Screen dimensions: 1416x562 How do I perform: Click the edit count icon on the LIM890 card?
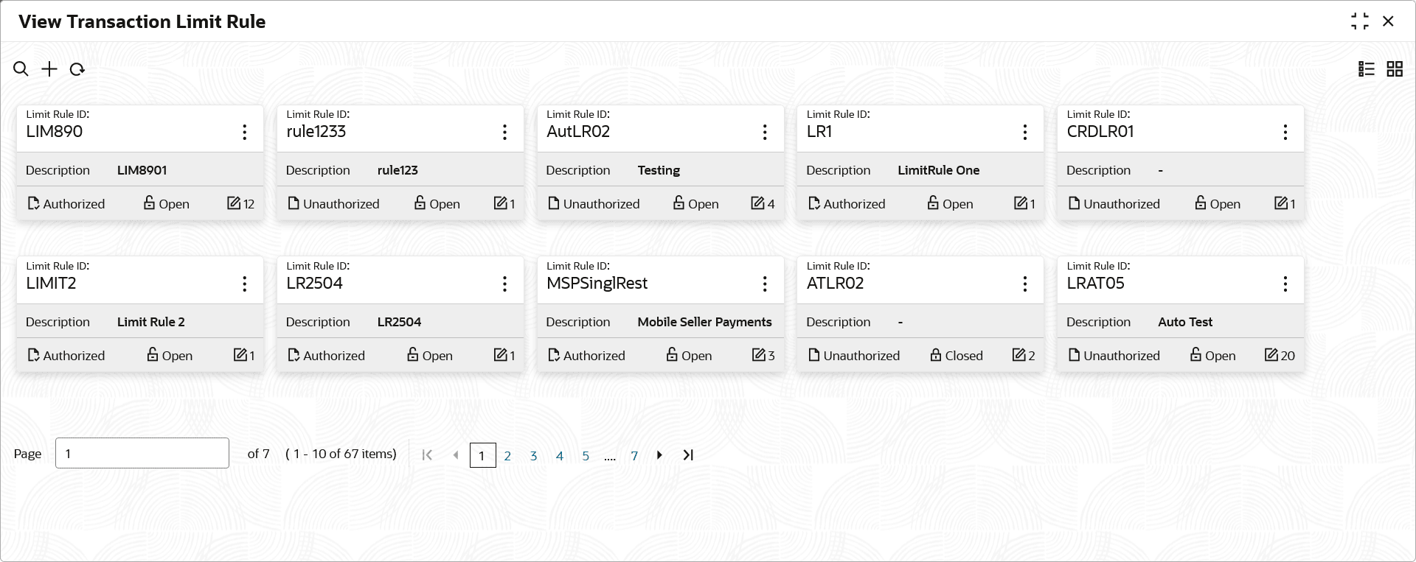point(234,203)
